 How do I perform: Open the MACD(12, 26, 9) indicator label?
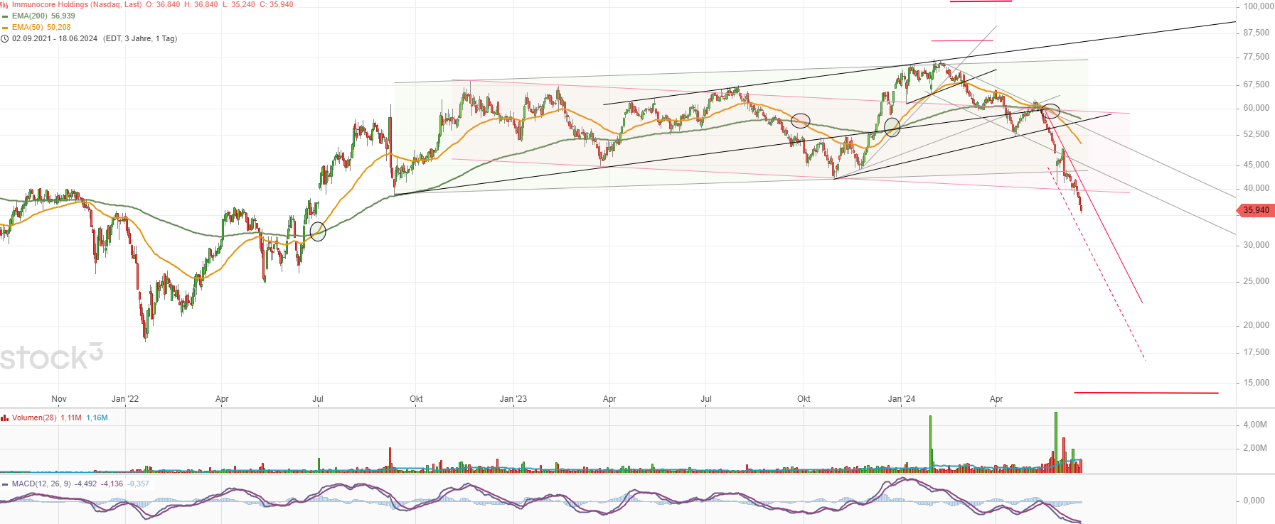41,484
